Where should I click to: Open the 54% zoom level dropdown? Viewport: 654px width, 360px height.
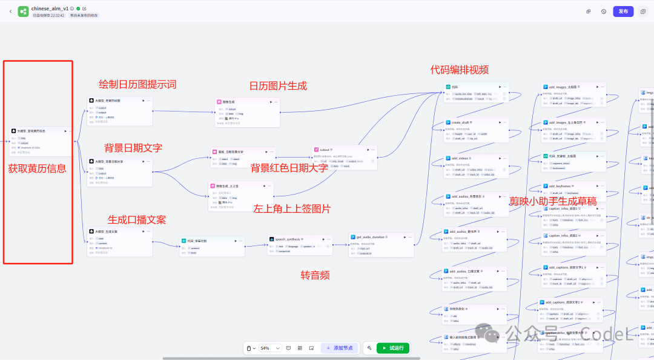coord(270,348)
